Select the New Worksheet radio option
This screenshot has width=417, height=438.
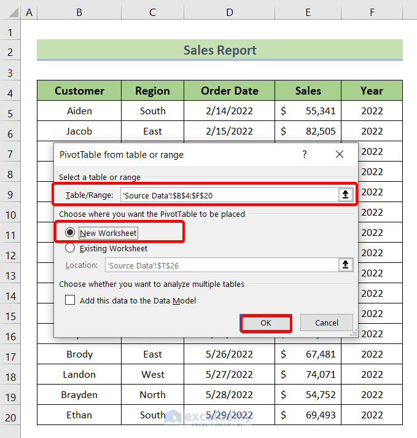click(x=70, y=233)
